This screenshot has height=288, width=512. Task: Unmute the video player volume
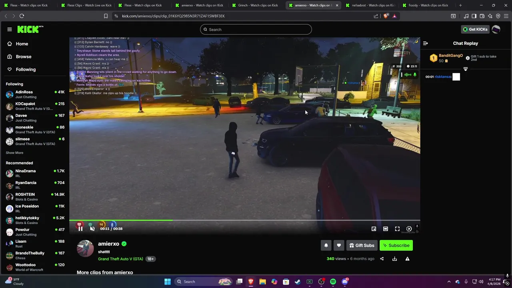pos(92,228)
